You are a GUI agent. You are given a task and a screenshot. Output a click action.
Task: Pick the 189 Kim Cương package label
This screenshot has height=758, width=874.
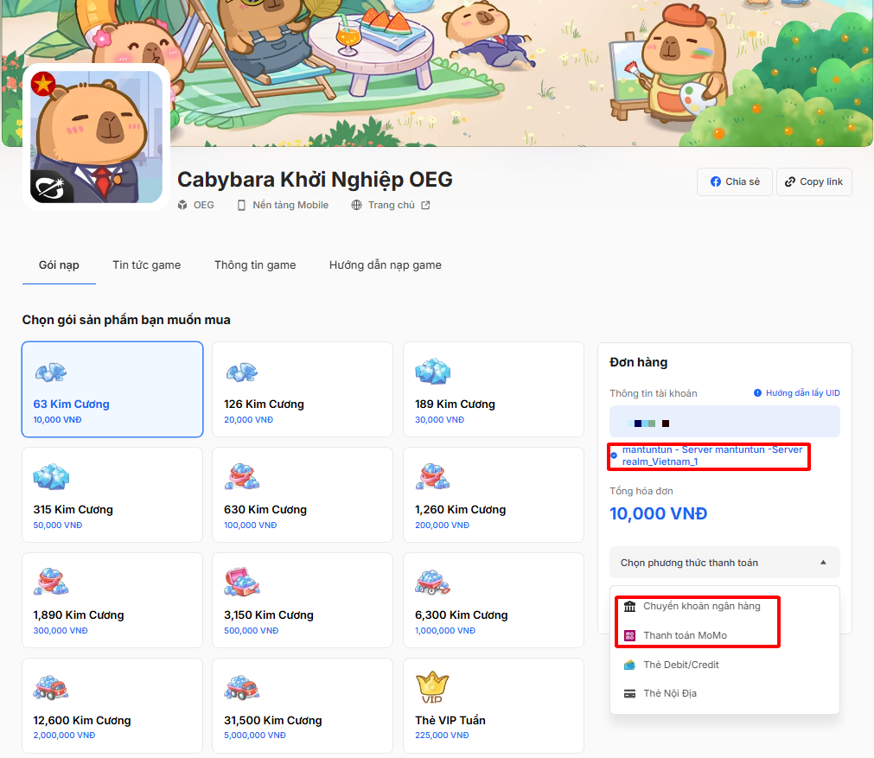(455, 404)
